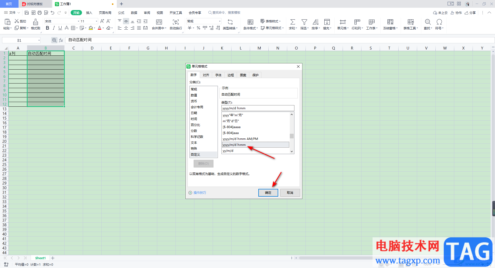Click the 确定 button
The image size is (495, 268).
[268, 193]
